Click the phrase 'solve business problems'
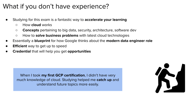Viewport: 189px width, 97px height. tap(57, 36)
